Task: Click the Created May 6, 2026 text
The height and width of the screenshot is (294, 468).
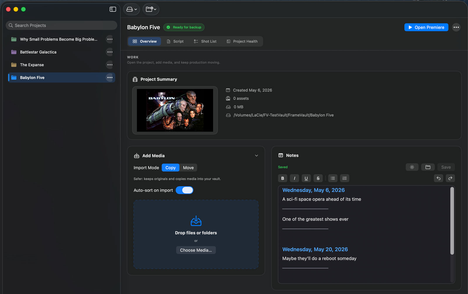Action: pyautogui.click(x=252, y=90)
